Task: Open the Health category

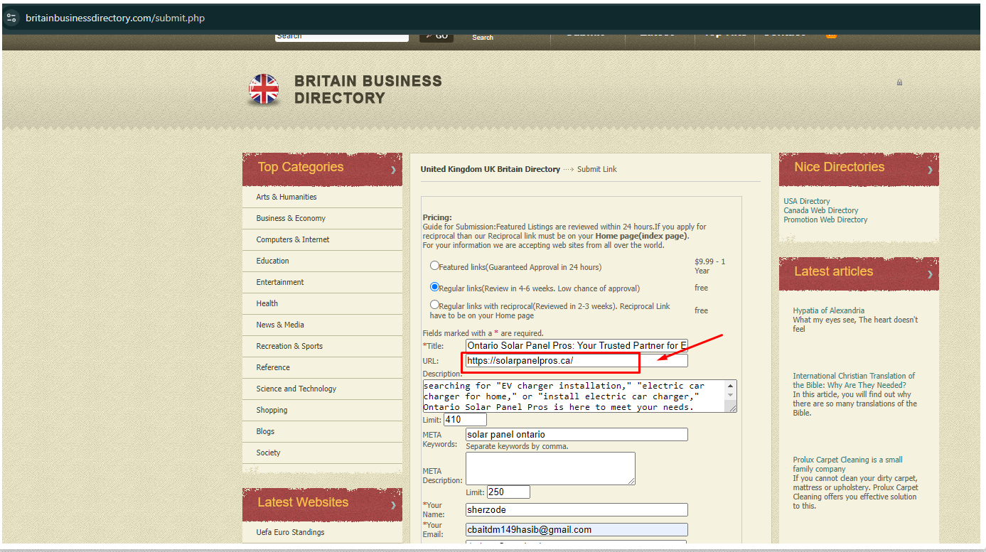Action: pos(267,303)
